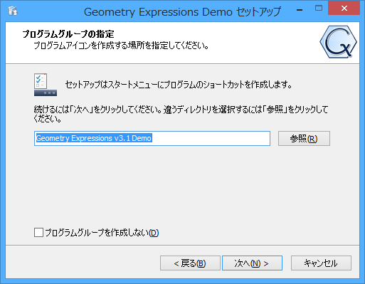Viewport: 365px width, 284px height.
Task: Click the 続けるには「次へ」 instruction paragraph
Action: point(181,114)
